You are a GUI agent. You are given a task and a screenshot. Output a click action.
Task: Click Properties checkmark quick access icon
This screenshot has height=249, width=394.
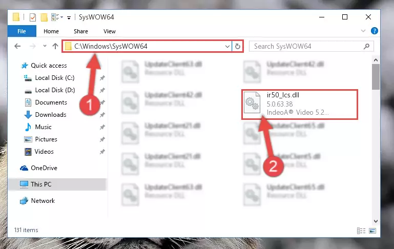33,17
